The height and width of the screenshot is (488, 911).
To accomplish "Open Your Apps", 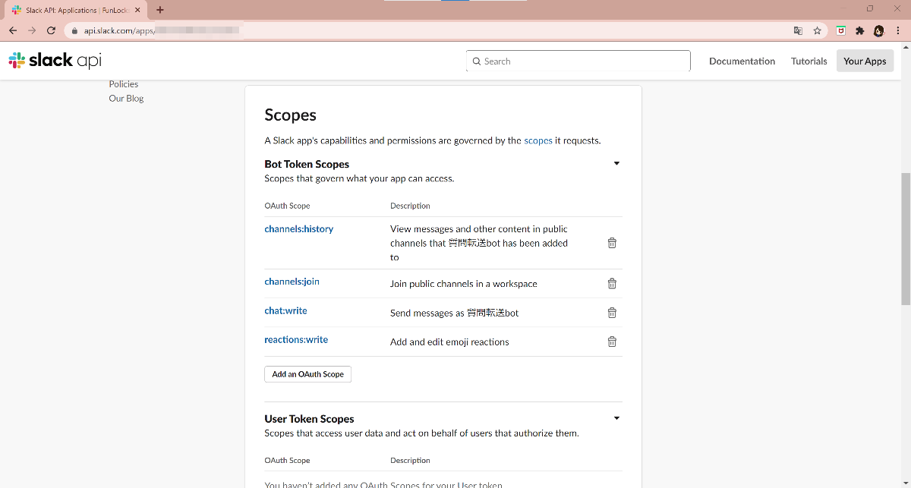I will [x=865, y=61].
